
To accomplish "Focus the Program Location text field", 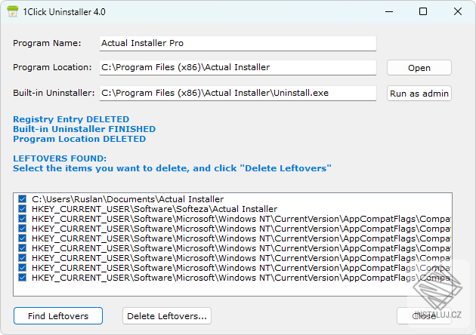I will point(237,68).
